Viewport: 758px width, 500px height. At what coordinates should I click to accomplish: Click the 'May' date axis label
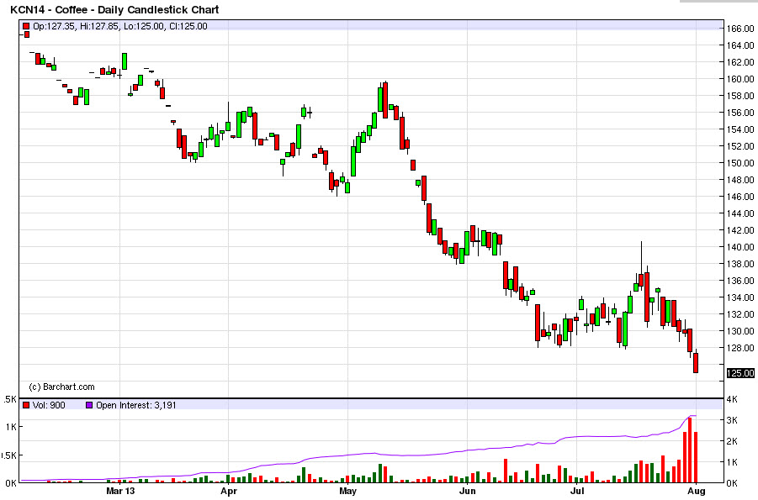click(348, 492)
